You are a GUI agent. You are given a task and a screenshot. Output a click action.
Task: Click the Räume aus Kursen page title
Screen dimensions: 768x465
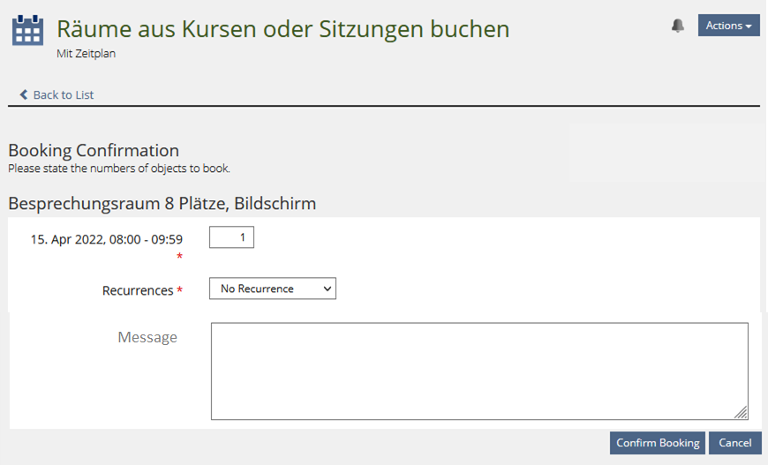tap(282, 29)
